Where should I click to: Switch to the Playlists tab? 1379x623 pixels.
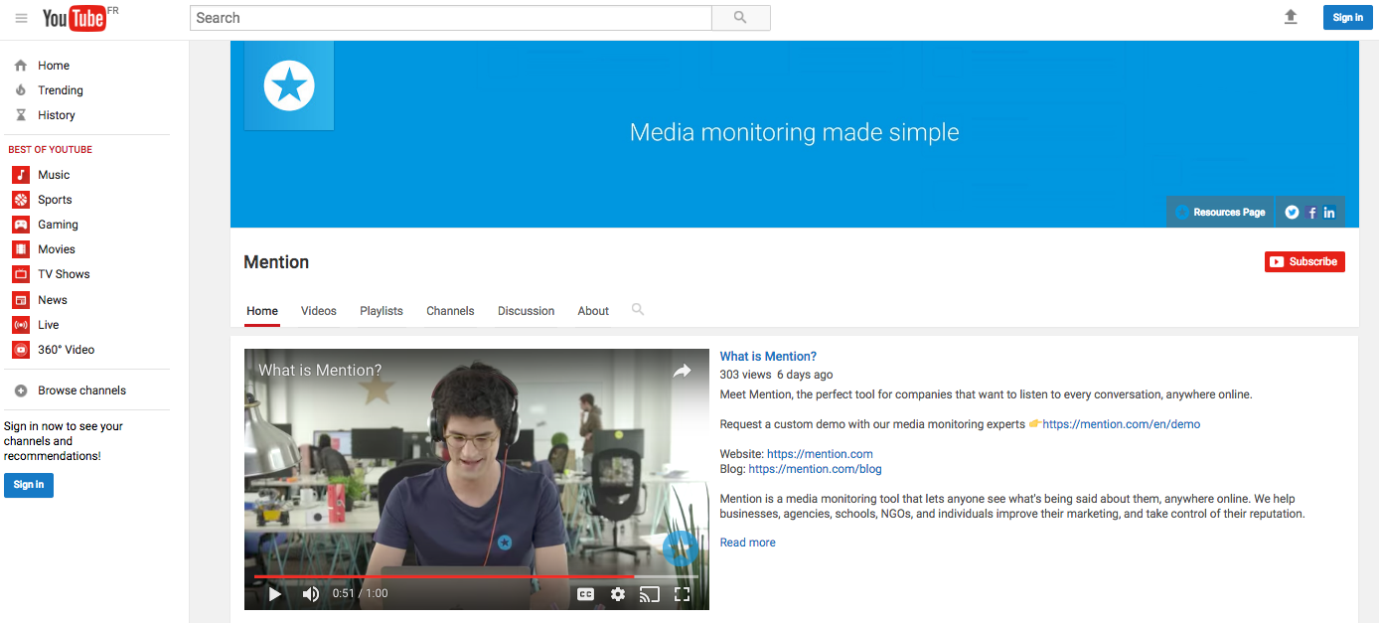pos(382,311)
